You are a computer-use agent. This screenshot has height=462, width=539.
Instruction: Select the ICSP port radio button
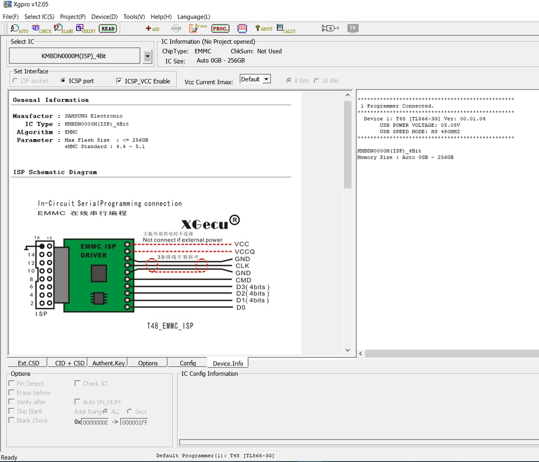[64, 81]
